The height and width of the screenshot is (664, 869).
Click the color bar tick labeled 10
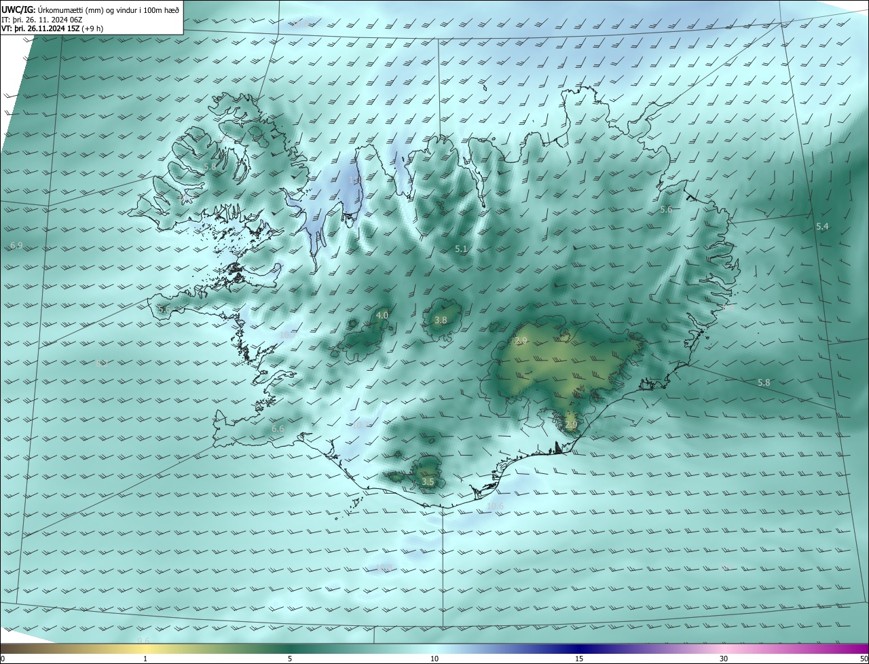(x=434, y=659)
